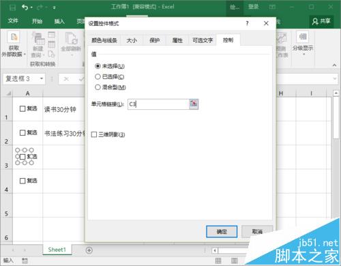Click the previous sheet navigation arrow
The height and width of the screenshot is (266, 341).
13,250
